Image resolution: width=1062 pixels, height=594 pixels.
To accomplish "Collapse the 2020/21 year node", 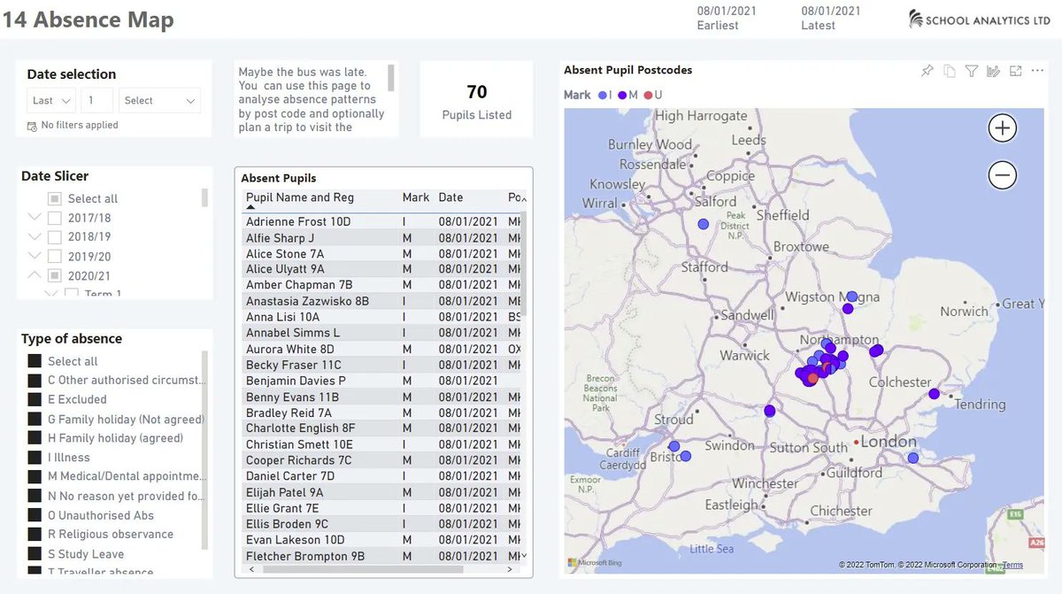I will [35, 276].
